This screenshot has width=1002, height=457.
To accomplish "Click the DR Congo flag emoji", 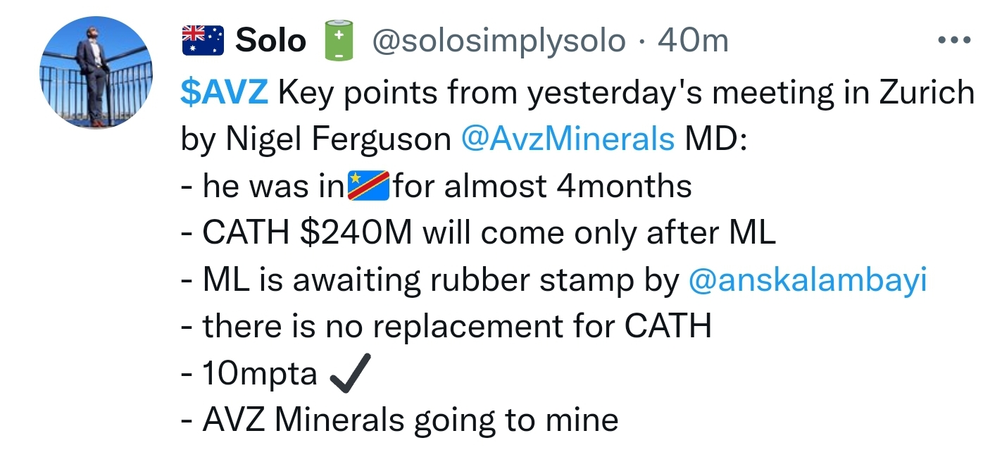I will coord(369,186).
